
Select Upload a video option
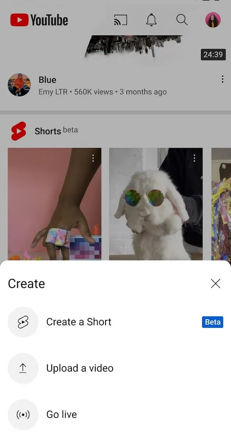[x=80, y=368]
